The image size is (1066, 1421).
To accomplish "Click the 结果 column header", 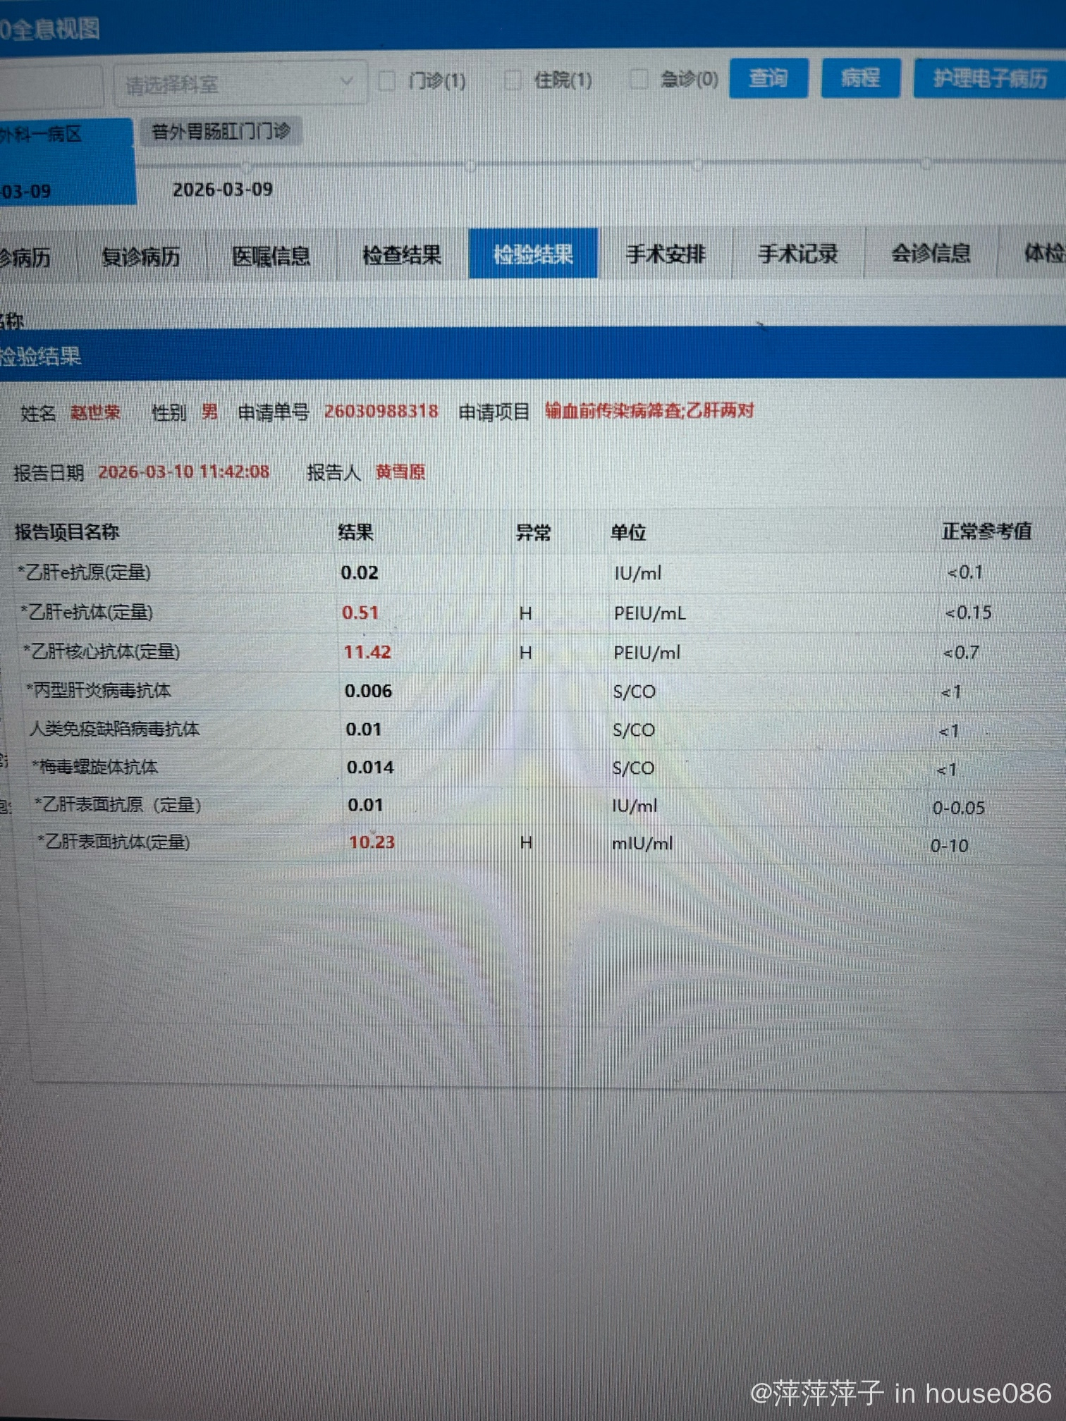I will 355,532.
